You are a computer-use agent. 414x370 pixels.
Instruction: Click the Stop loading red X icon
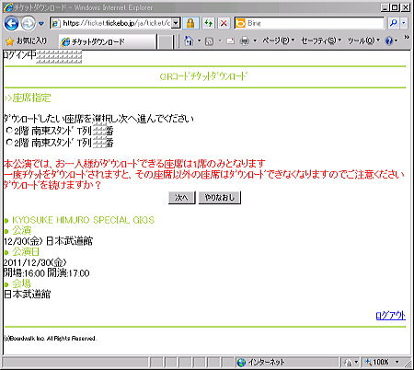tap(224, 23)
